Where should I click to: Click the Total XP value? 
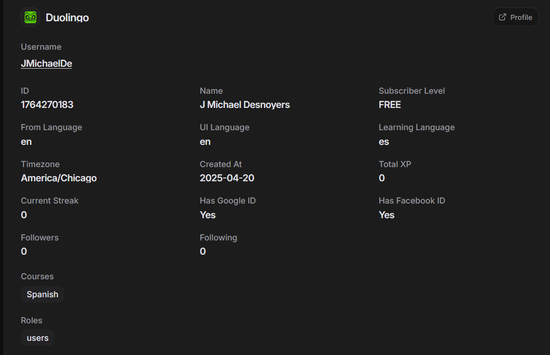[382, 178]
